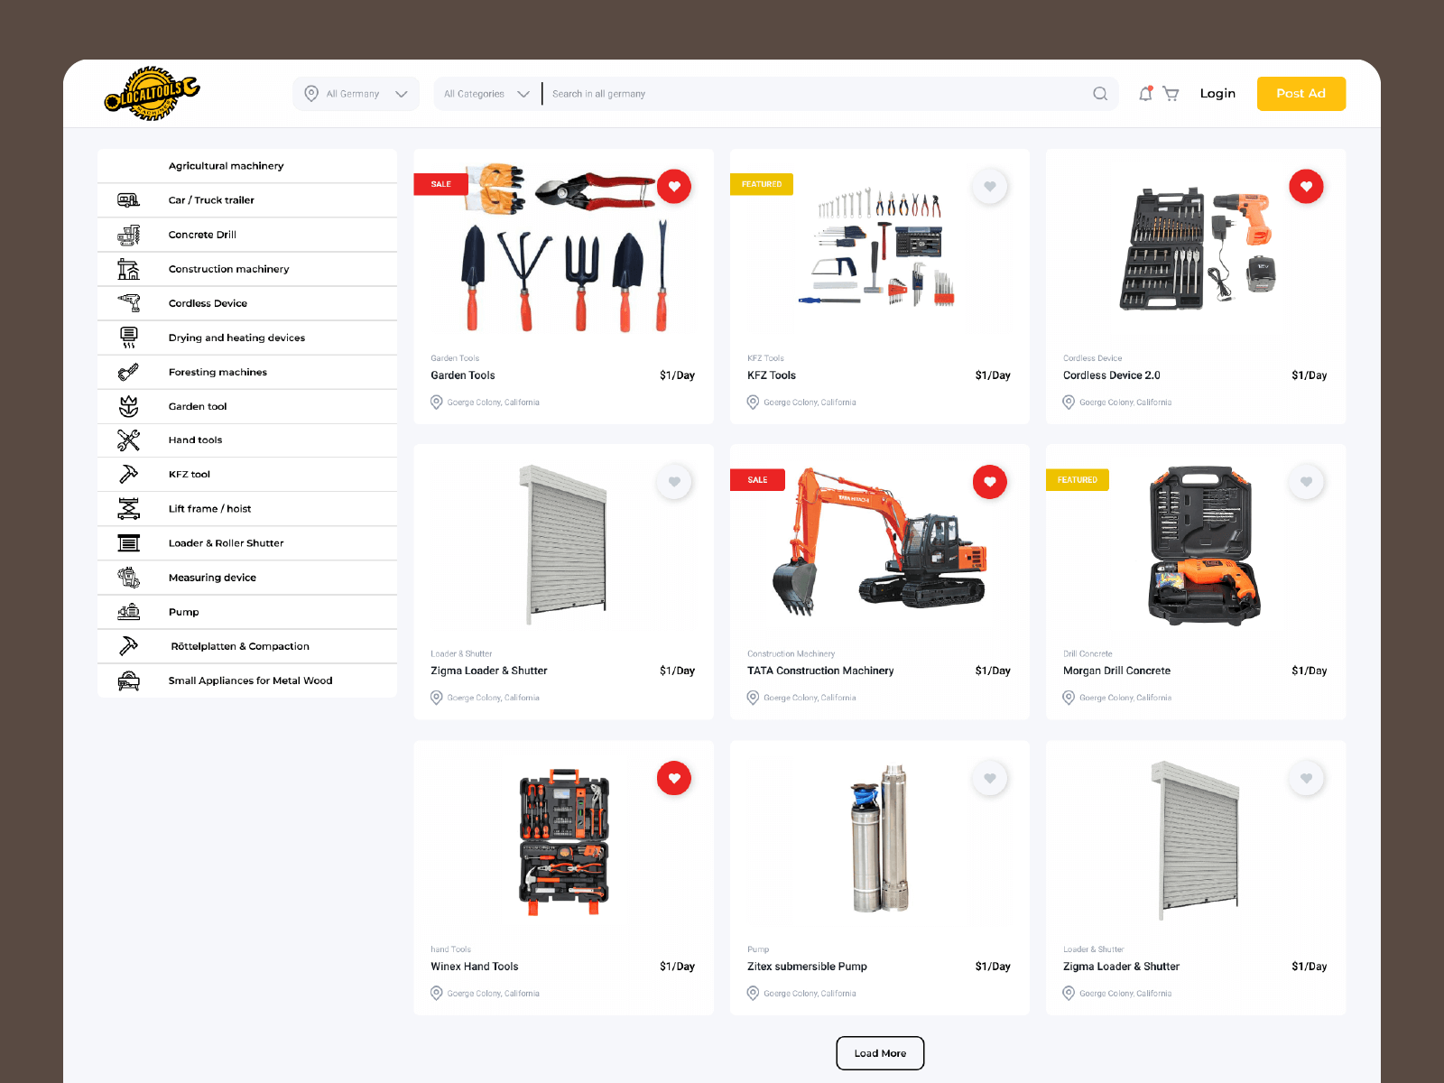Favorite the Morgan Drill Concrete heart

click(x=1306, y=482)
